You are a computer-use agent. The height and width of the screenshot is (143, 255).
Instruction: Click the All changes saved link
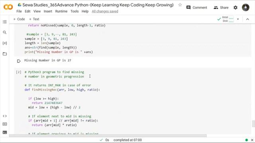point(105,12)
